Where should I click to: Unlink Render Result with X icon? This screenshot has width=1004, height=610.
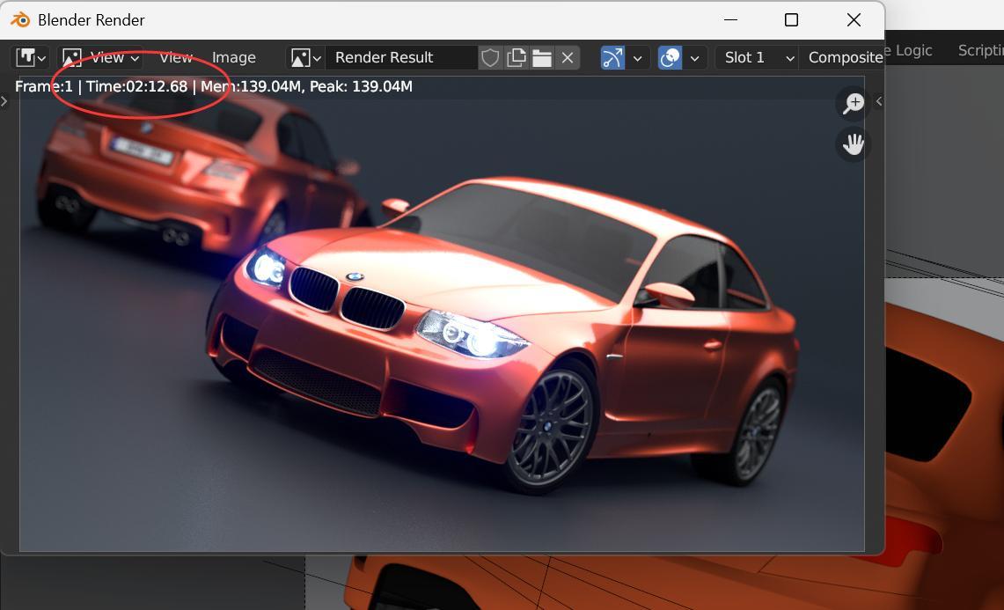[x=568, y=58]
